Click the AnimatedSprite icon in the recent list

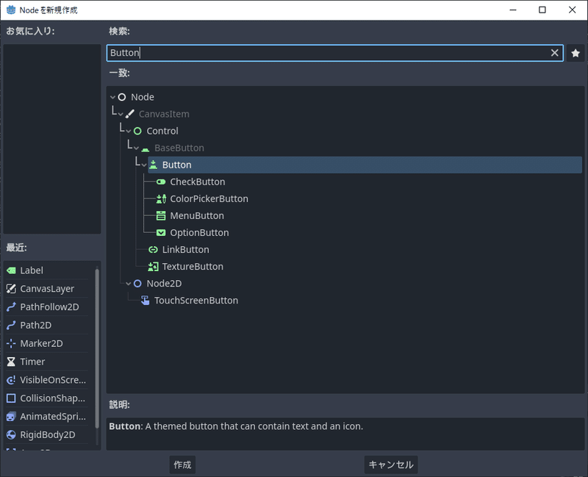(x=11, y=417)
